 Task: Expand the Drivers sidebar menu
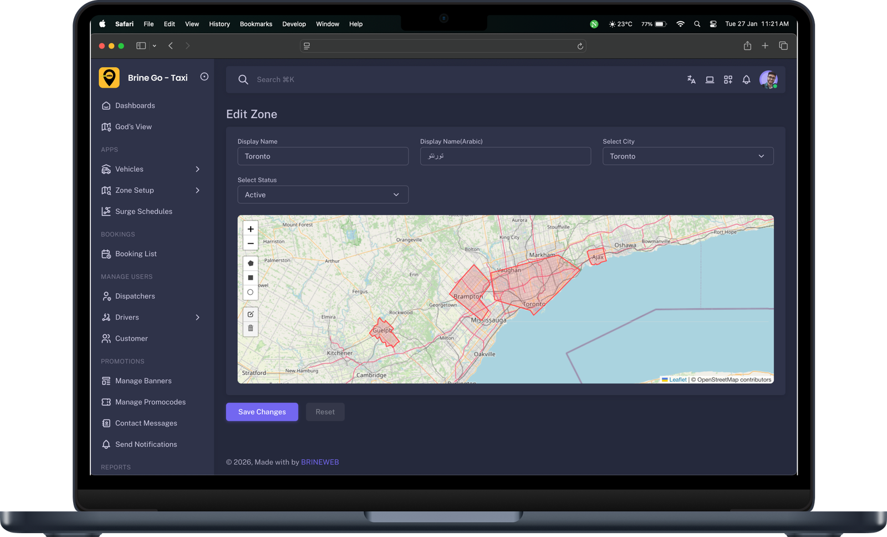pos(151,317)
